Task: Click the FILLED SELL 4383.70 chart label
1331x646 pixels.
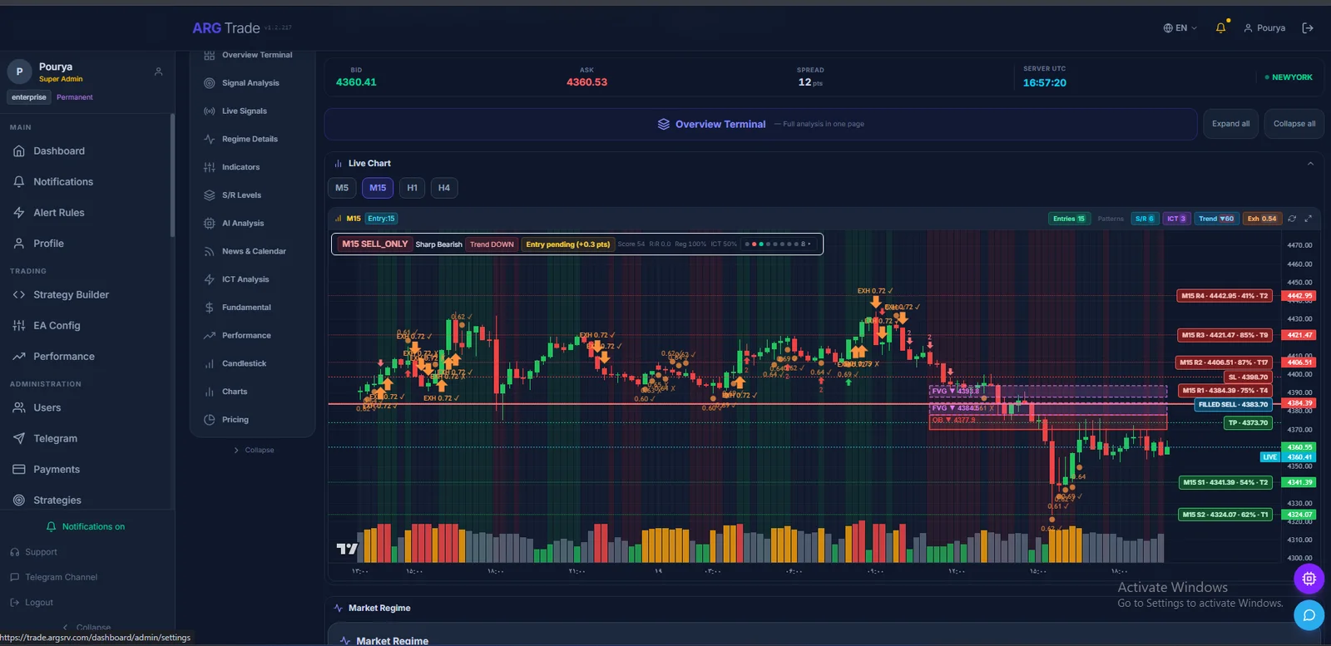Action: (x=1233, y=405)
